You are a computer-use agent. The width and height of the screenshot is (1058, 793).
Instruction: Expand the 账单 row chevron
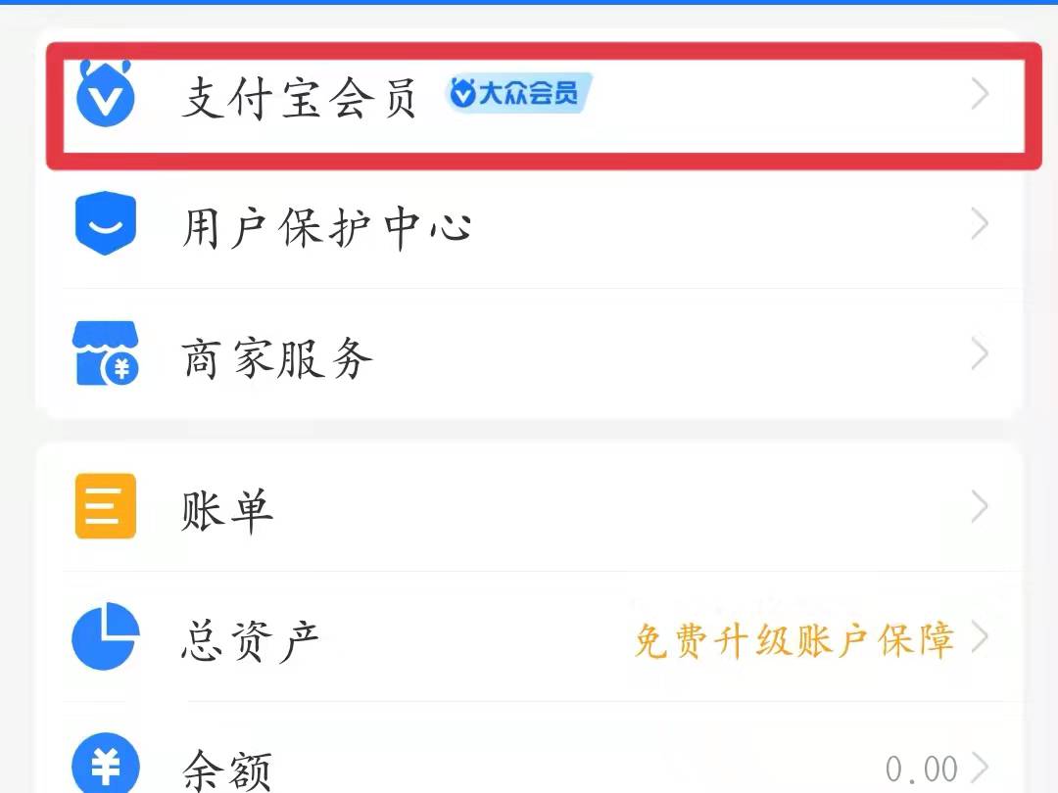coord(979,506)
